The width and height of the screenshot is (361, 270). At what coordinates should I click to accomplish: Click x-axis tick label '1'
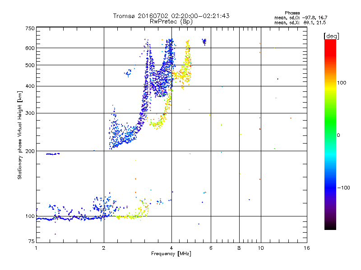[36, 248]
